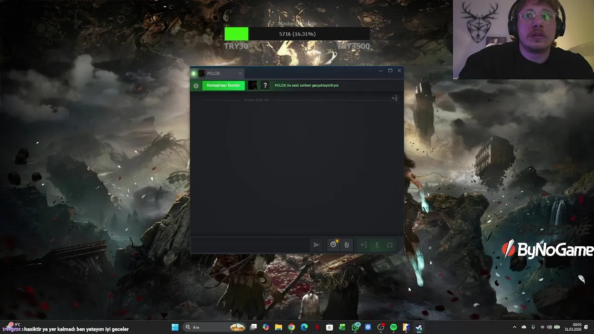Close the POLOX chat tab
This screenshot has height=334, width=594.
[240, 73]
